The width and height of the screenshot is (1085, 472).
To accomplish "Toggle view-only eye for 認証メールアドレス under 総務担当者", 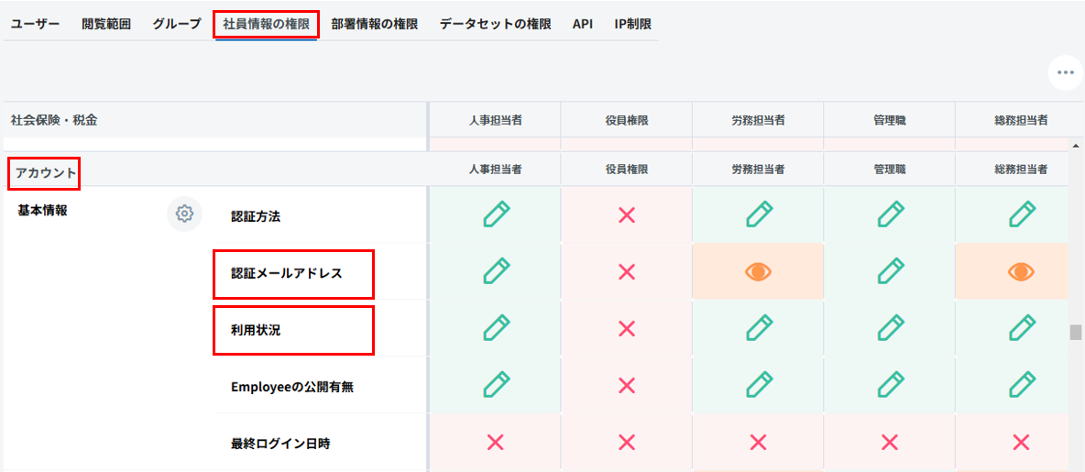I will point(1022,271).
